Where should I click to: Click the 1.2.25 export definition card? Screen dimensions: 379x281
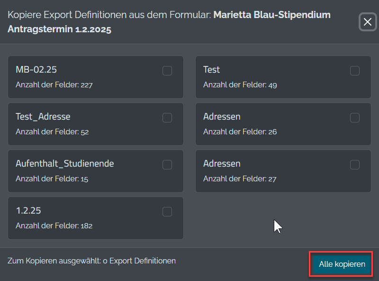(95, 218)
